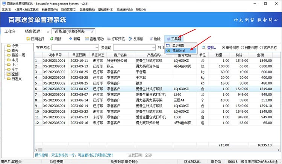Open the 帮助(H) menu

point(141,9)
